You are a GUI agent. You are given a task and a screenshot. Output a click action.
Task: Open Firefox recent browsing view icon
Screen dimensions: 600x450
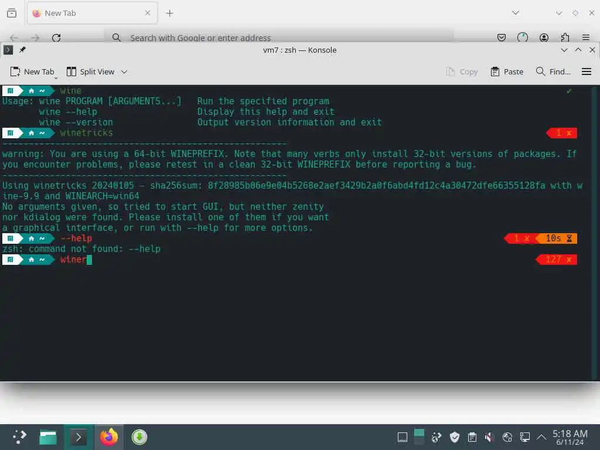(12, 13)
